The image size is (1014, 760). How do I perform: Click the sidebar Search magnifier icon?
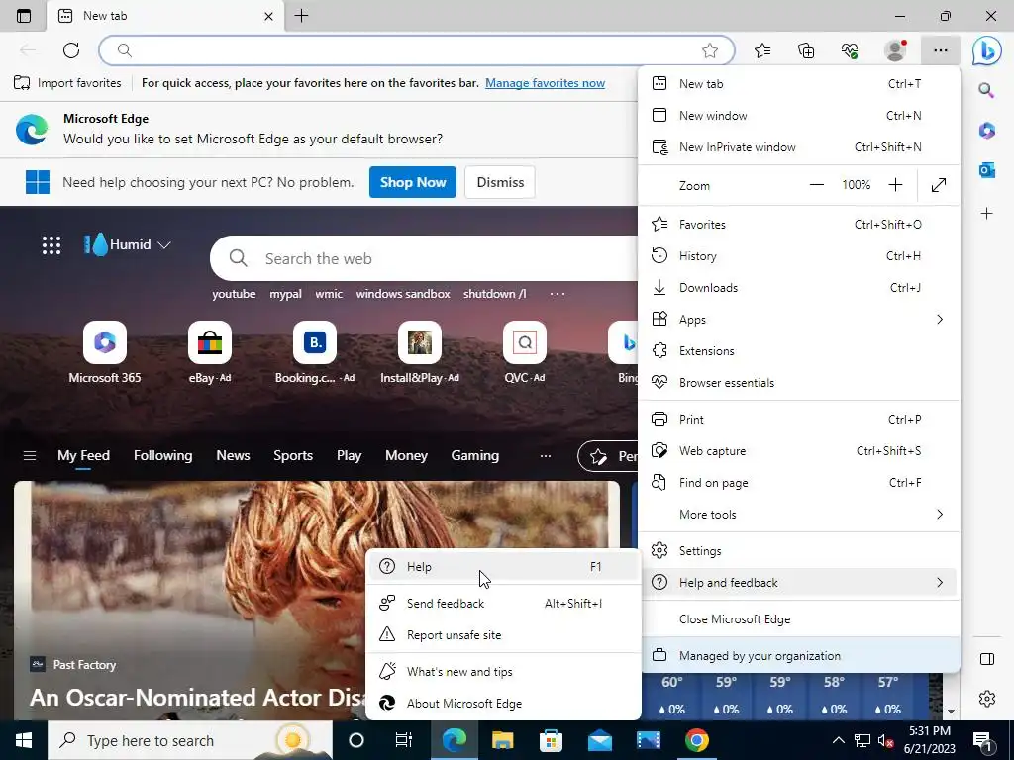(x=986, y=90)
